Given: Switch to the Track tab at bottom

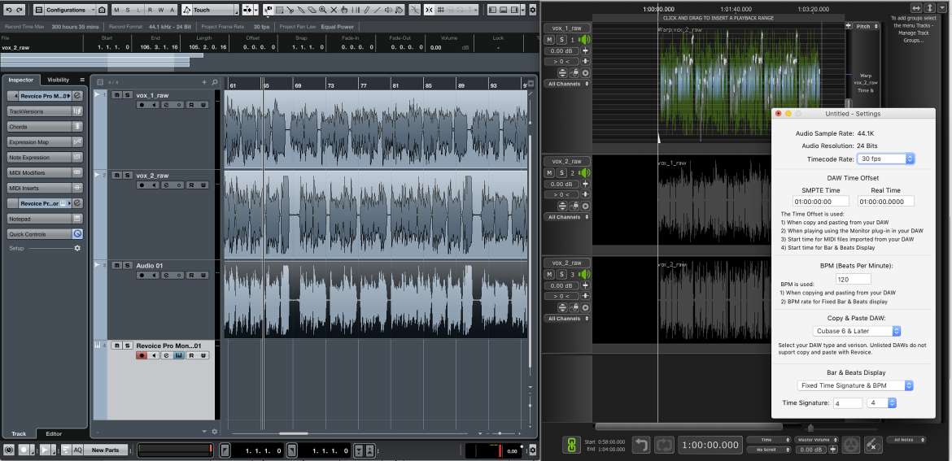Looking at the screenshot, I should click(x=19, y=433).
